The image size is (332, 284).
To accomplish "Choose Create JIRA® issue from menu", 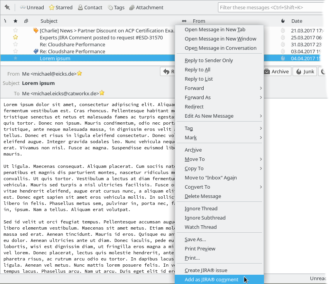I will [x=206, y=270].
